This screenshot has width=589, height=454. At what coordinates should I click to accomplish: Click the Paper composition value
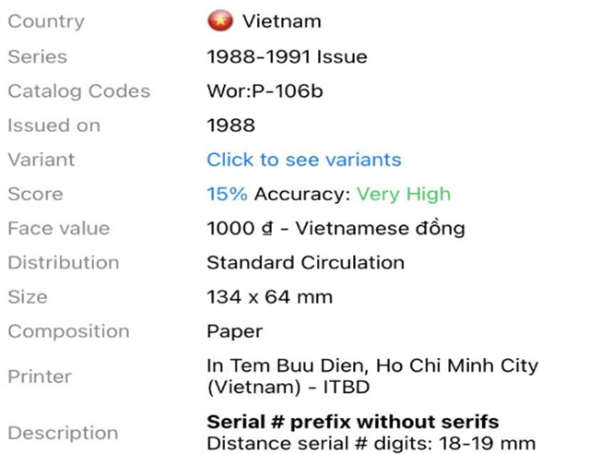pos(234,331)
